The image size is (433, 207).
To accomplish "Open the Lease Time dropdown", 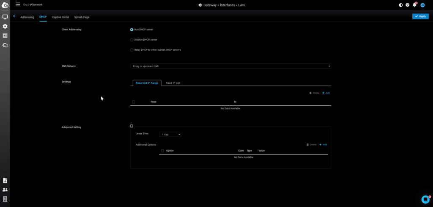I will 170,134.
